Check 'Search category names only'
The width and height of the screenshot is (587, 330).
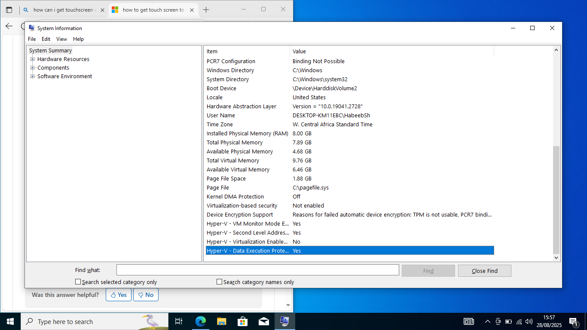pos(219,281)
